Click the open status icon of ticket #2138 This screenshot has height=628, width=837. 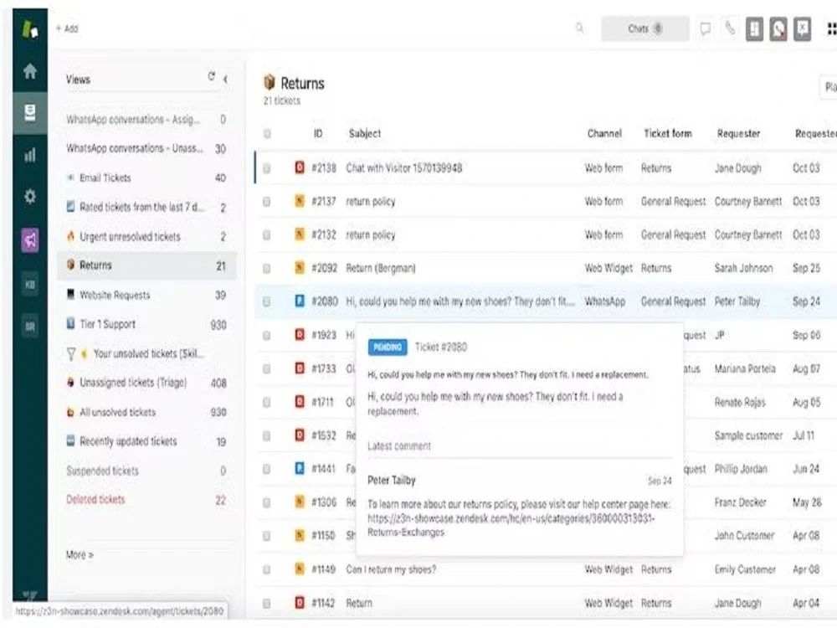point(300,167)
